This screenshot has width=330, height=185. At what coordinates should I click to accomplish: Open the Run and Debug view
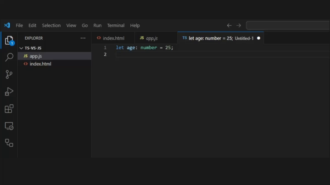9,91
